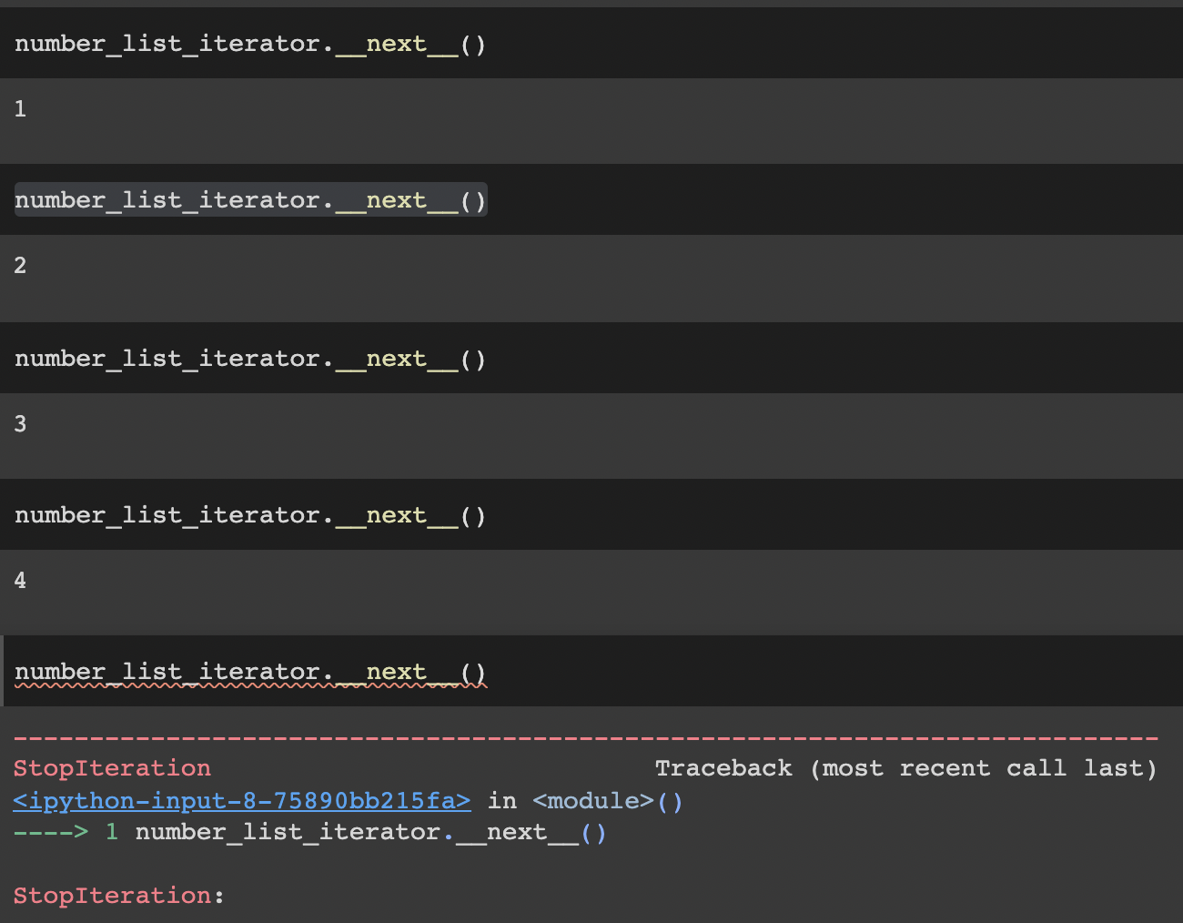Screen dimensions: 1183x923
Task: Edit the code cell that outputs 4
Action: (x=591, y=515)
